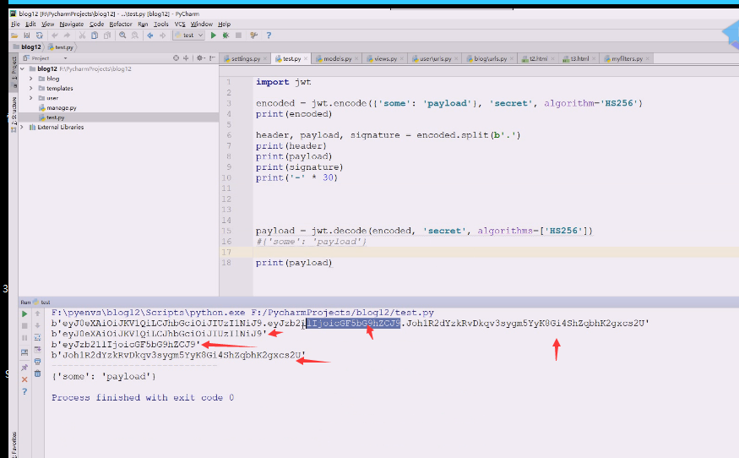Open Project panel gear settings

[x=200, y=58]
